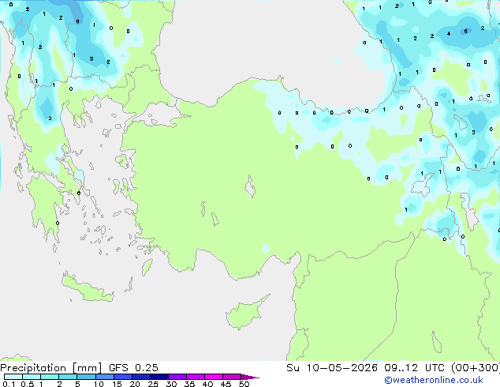Click the purple arrow tip at the legend end
This screenshot has height=387, width=500.
coord(250,377)
